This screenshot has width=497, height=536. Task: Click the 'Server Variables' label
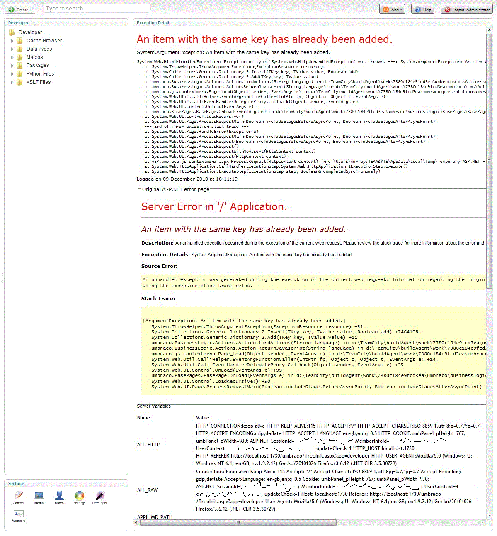[x=154, y=406]
